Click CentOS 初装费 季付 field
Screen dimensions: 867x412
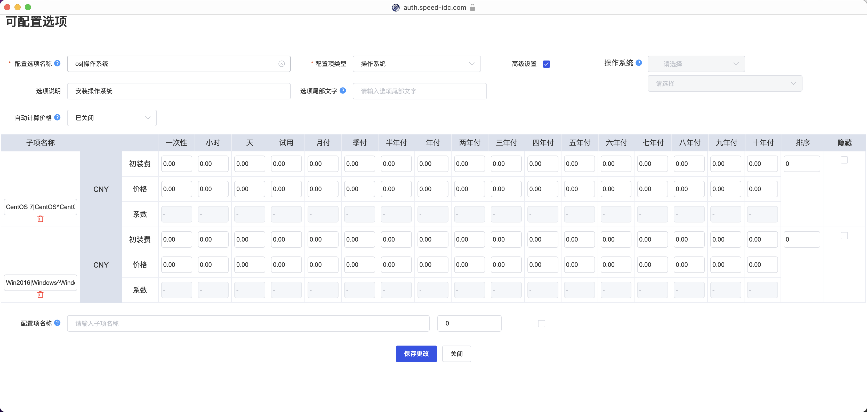[x=359, y=164]
